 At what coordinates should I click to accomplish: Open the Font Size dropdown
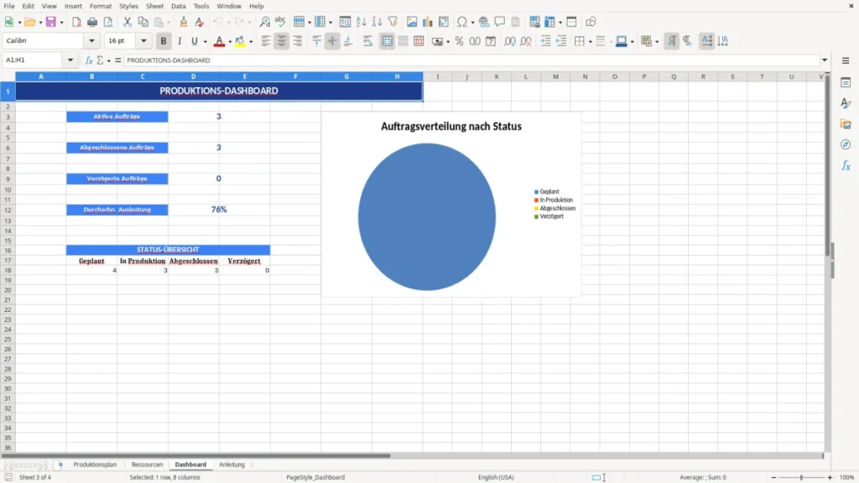(143, 40)
